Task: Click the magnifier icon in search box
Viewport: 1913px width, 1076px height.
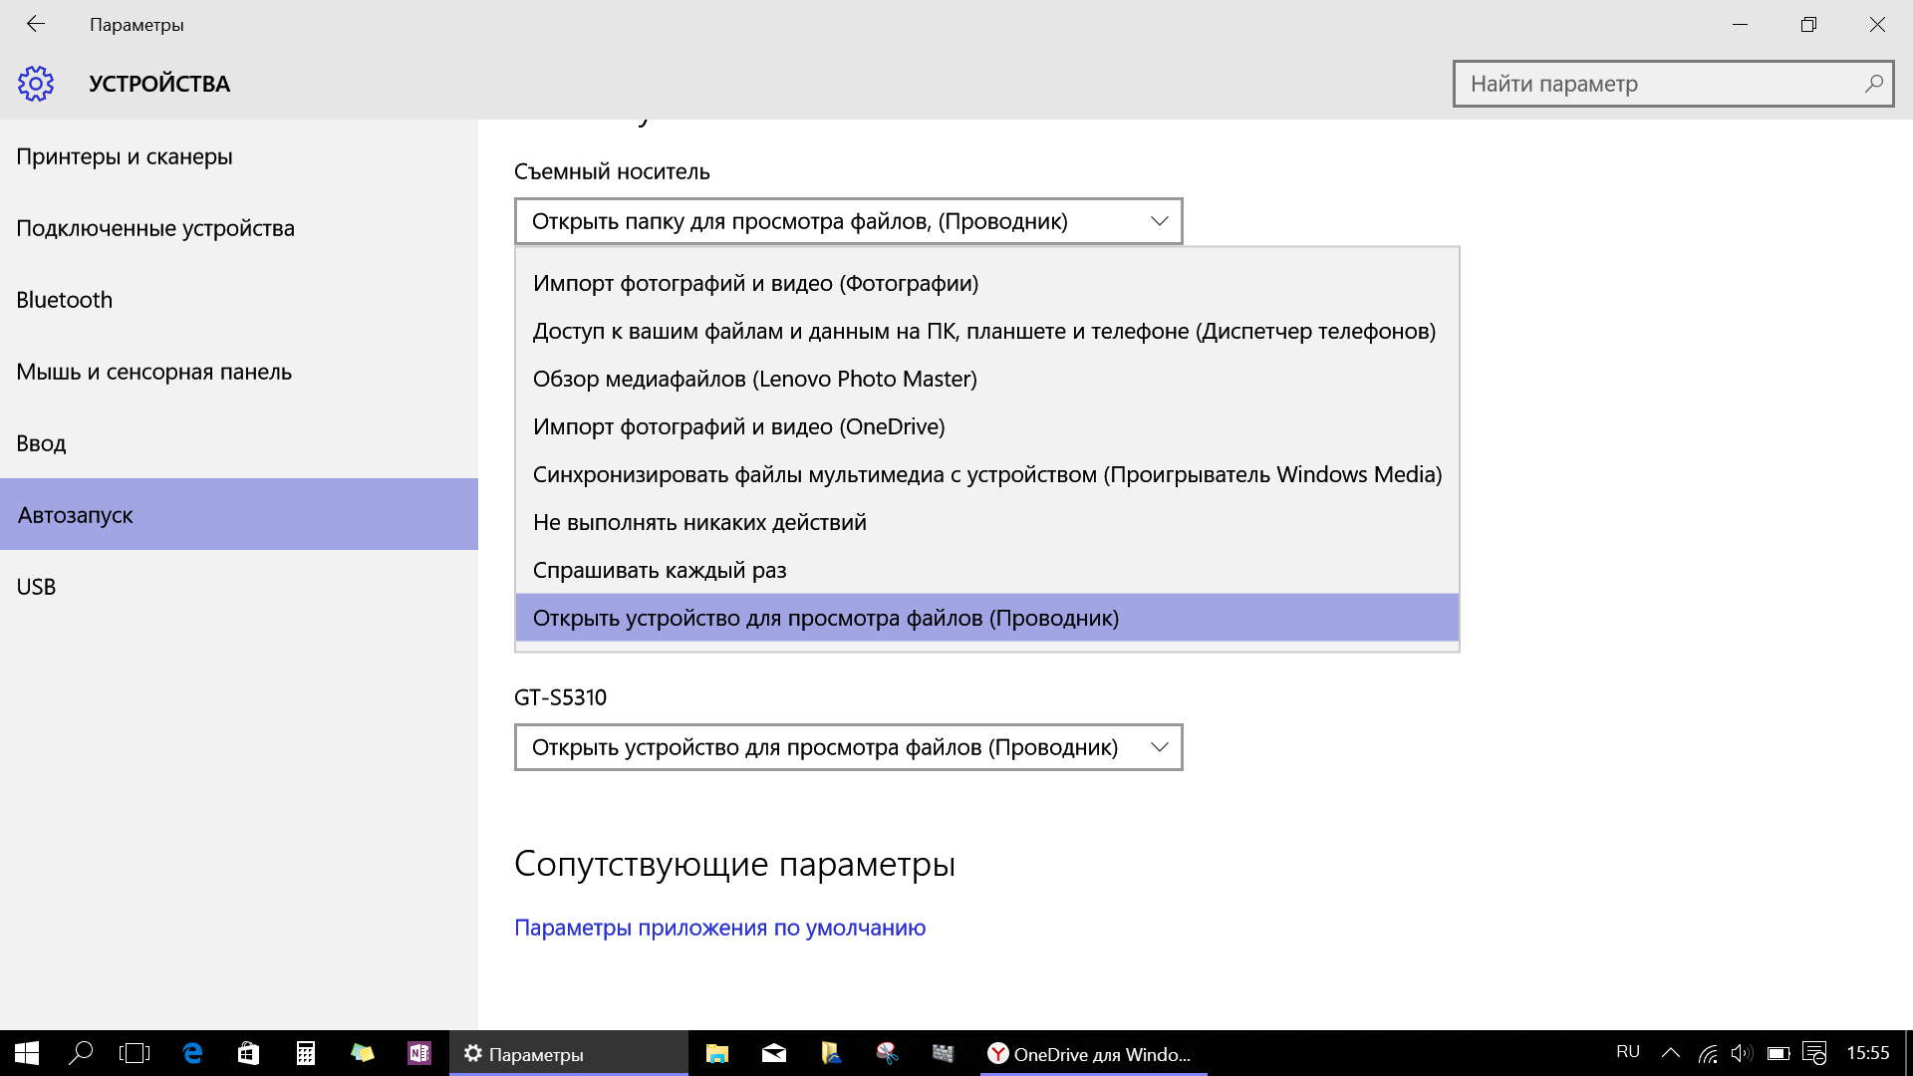Action: (1874, 84)
